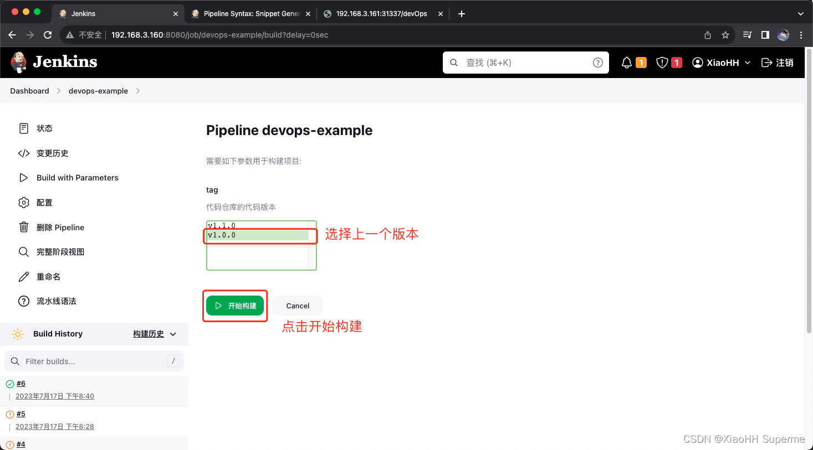Click build #6 success status icon

tap(10, 384)
